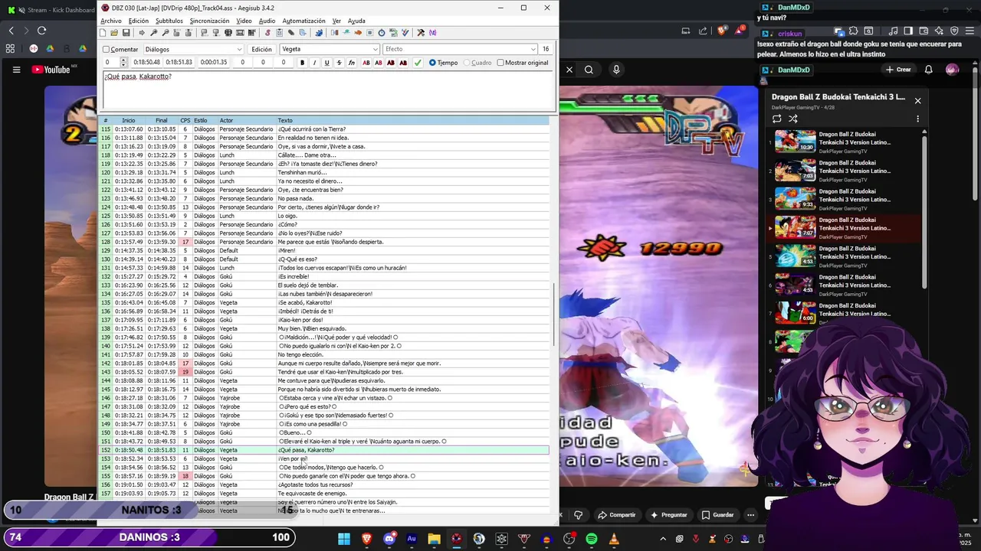Show hidden system tray icons chevron

(x=661, y=539)
